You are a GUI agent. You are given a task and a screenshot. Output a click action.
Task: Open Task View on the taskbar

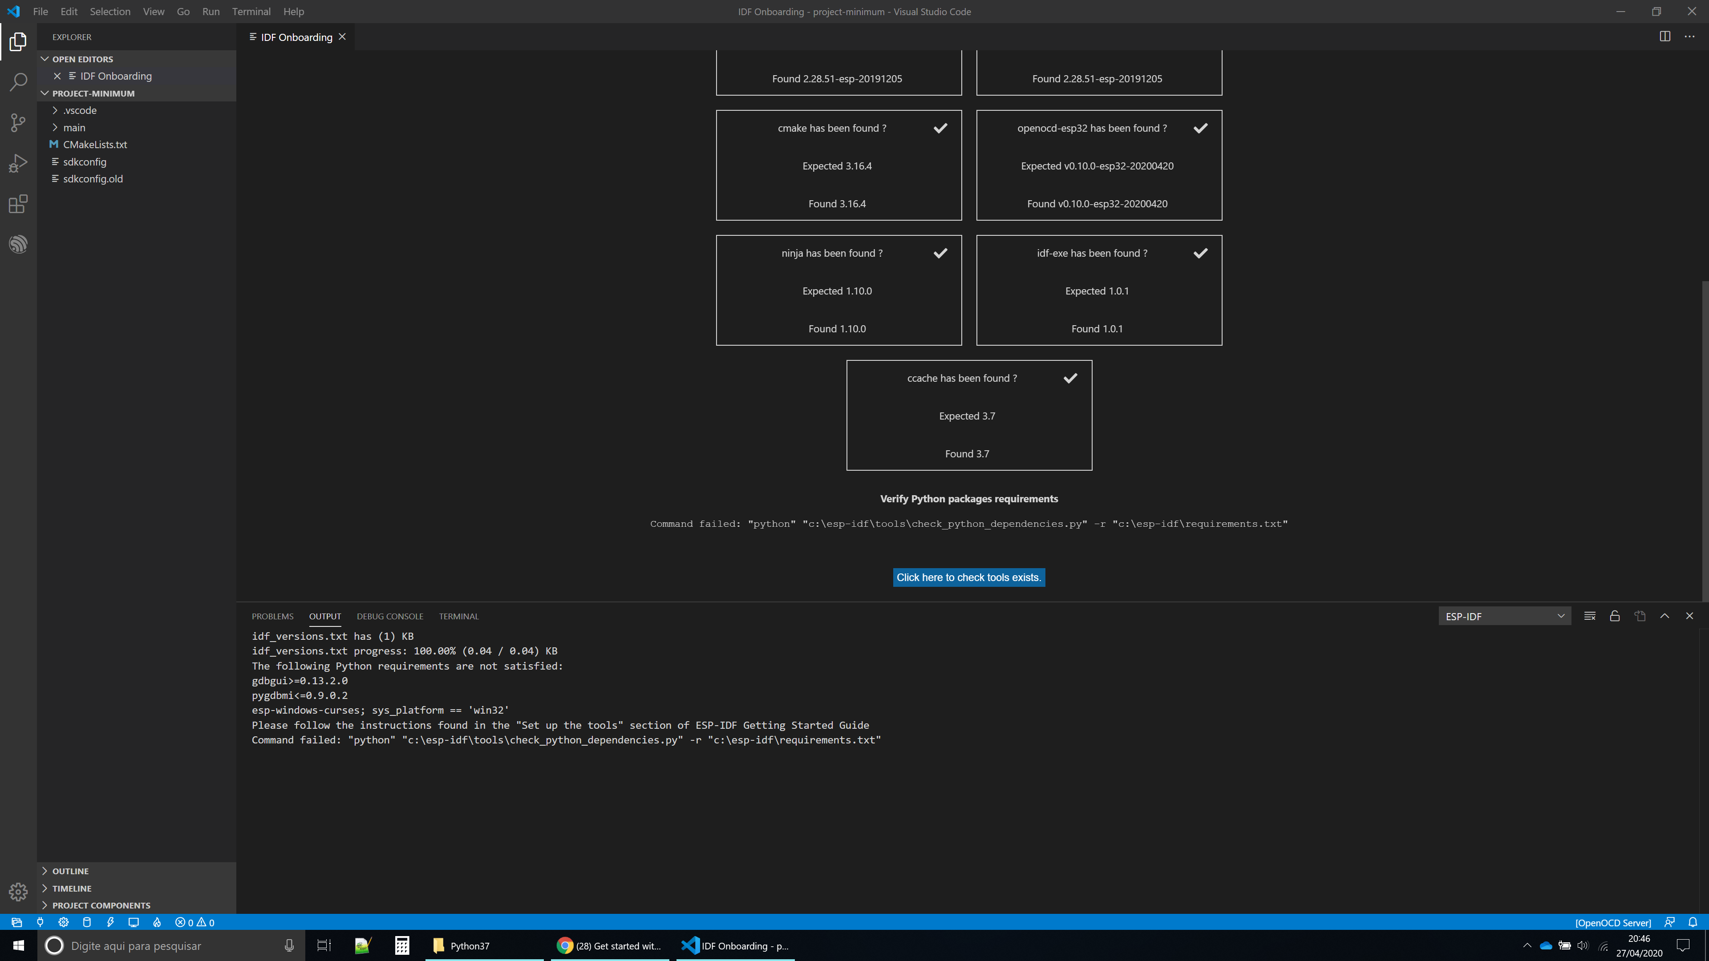(324, 945)
